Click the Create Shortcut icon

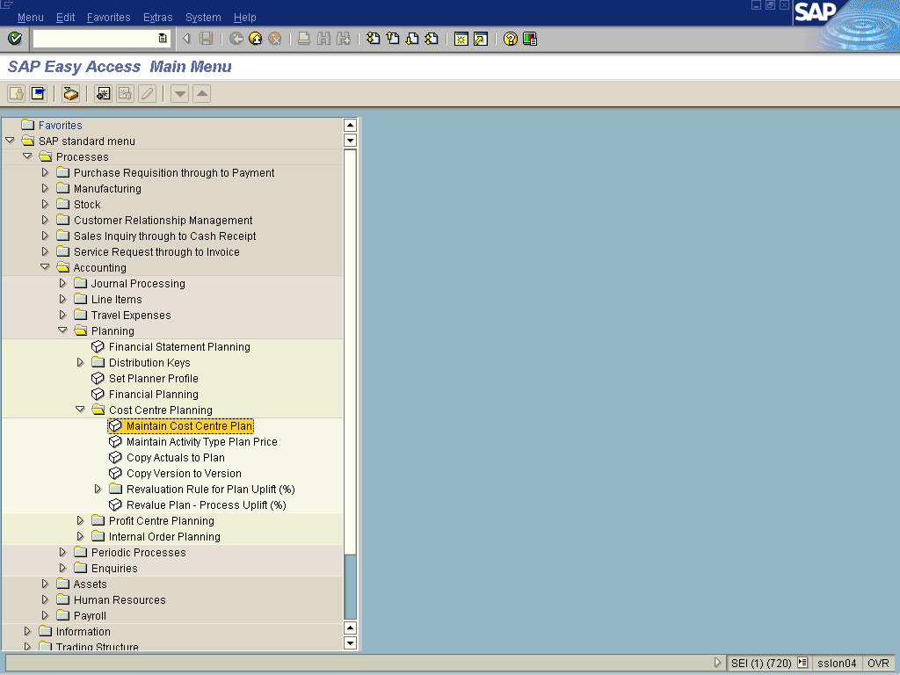click(x=481, y=39)
